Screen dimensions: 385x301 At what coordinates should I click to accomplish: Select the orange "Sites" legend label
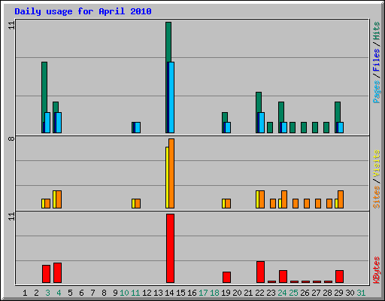(377, 197)
